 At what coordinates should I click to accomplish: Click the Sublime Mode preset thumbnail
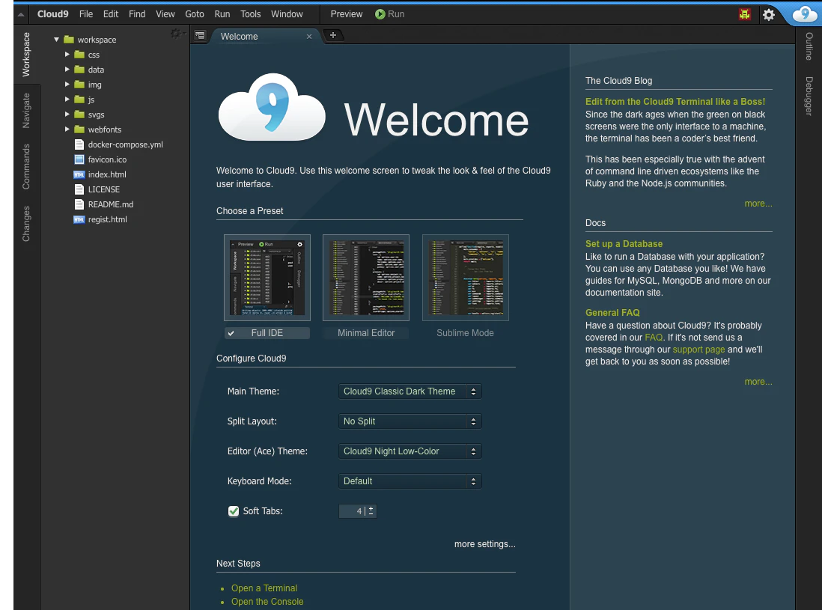coord(465,277)
